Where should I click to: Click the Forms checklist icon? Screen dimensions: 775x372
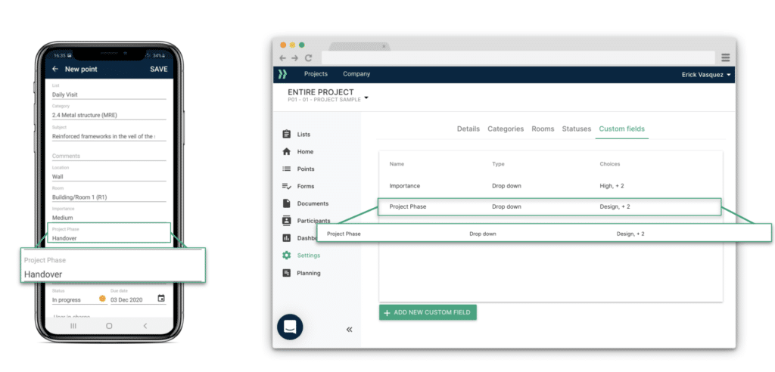(287, 186)
